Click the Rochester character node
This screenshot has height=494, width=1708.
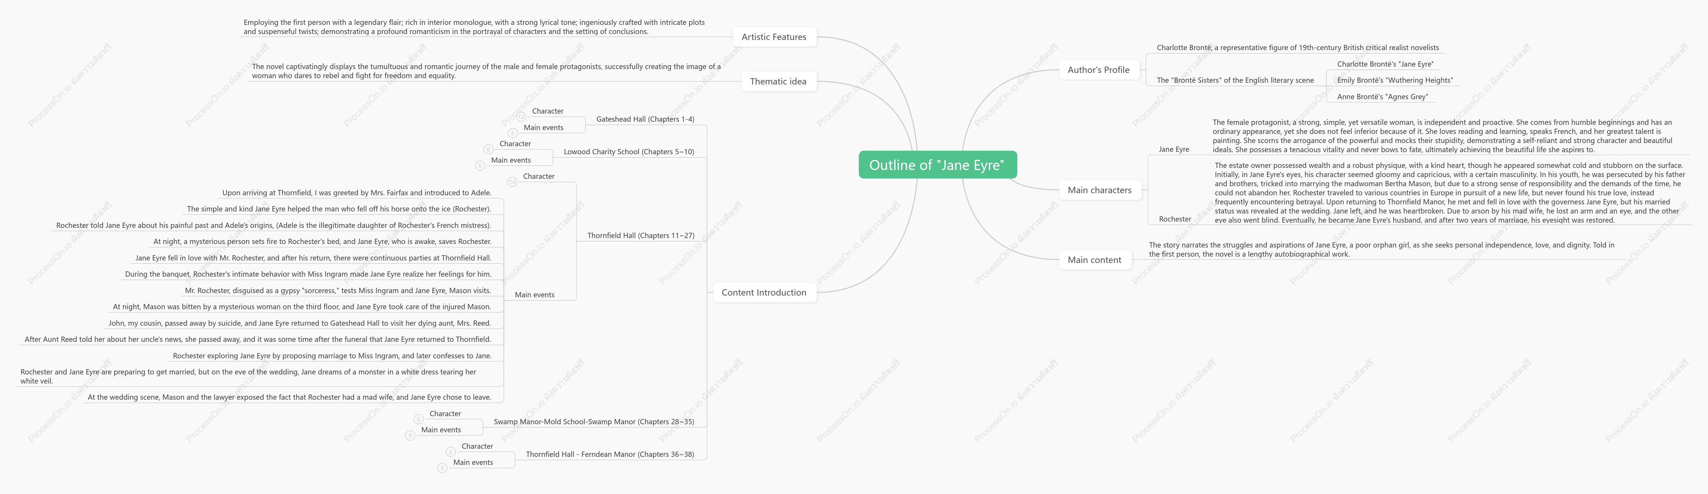point(1175,219)
